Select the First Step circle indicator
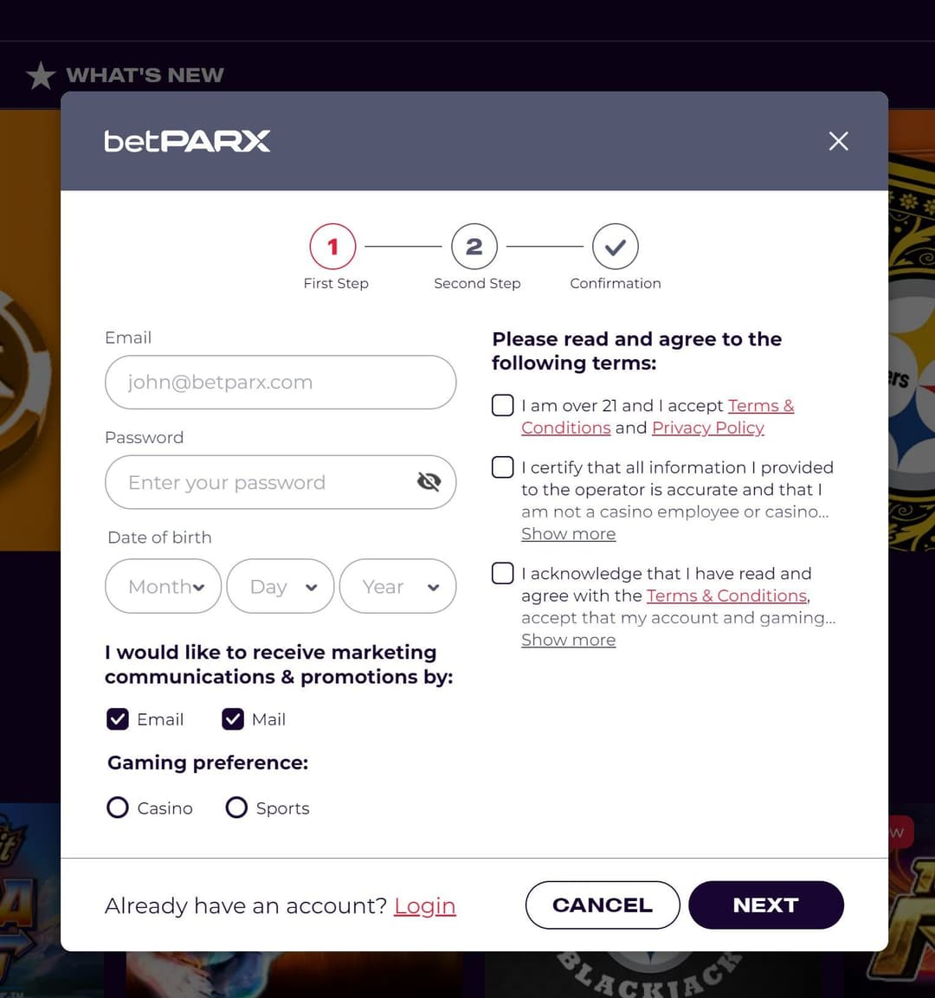This screenshot has width=935, height=998. click(x=333, y=246)
